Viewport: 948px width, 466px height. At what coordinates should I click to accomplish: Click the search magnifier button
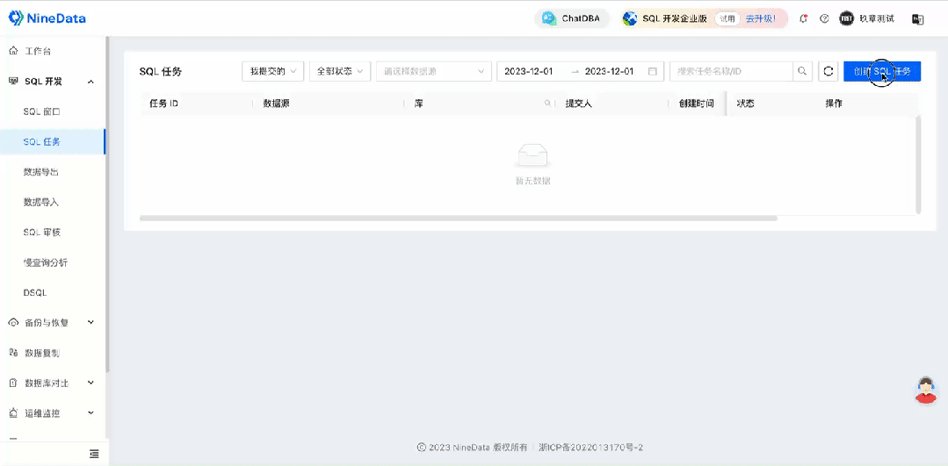[x=802, y=71]
